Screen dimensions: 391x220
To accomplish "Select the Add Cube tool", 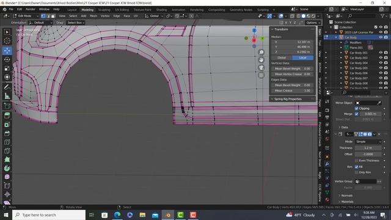I will click(x=7, y=106).
